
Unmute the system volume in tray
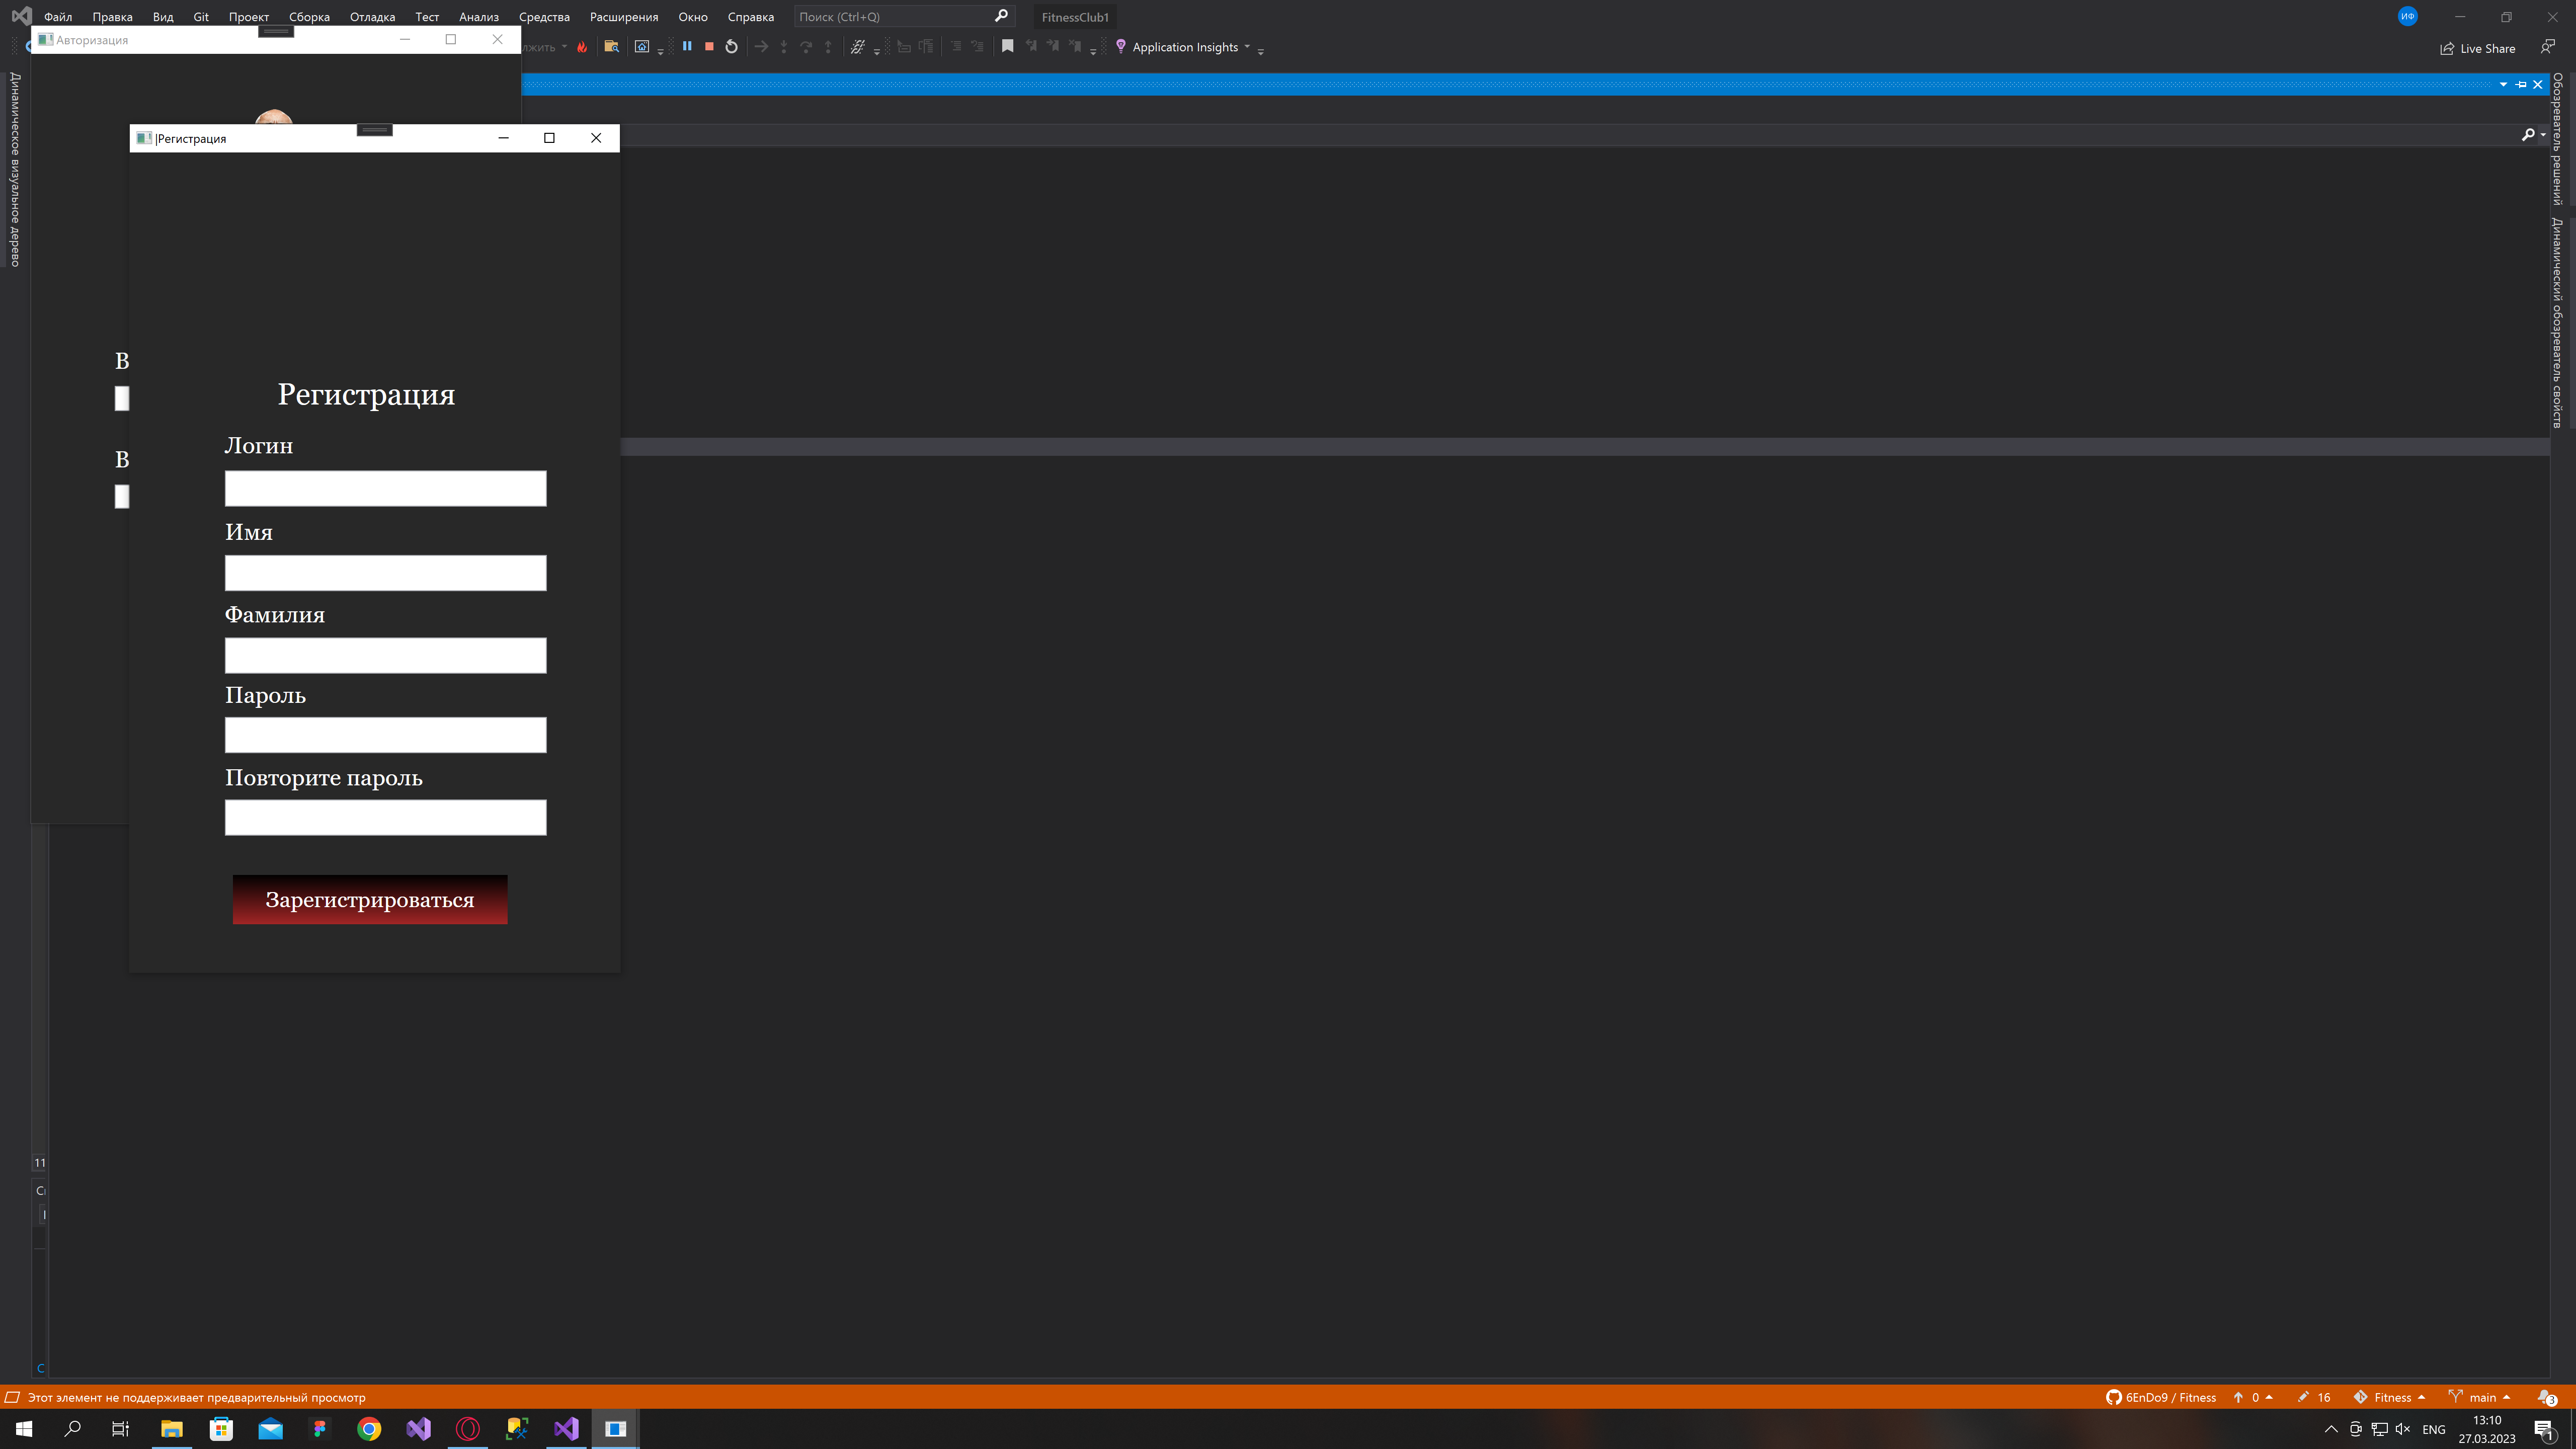click(2403, 1429)
